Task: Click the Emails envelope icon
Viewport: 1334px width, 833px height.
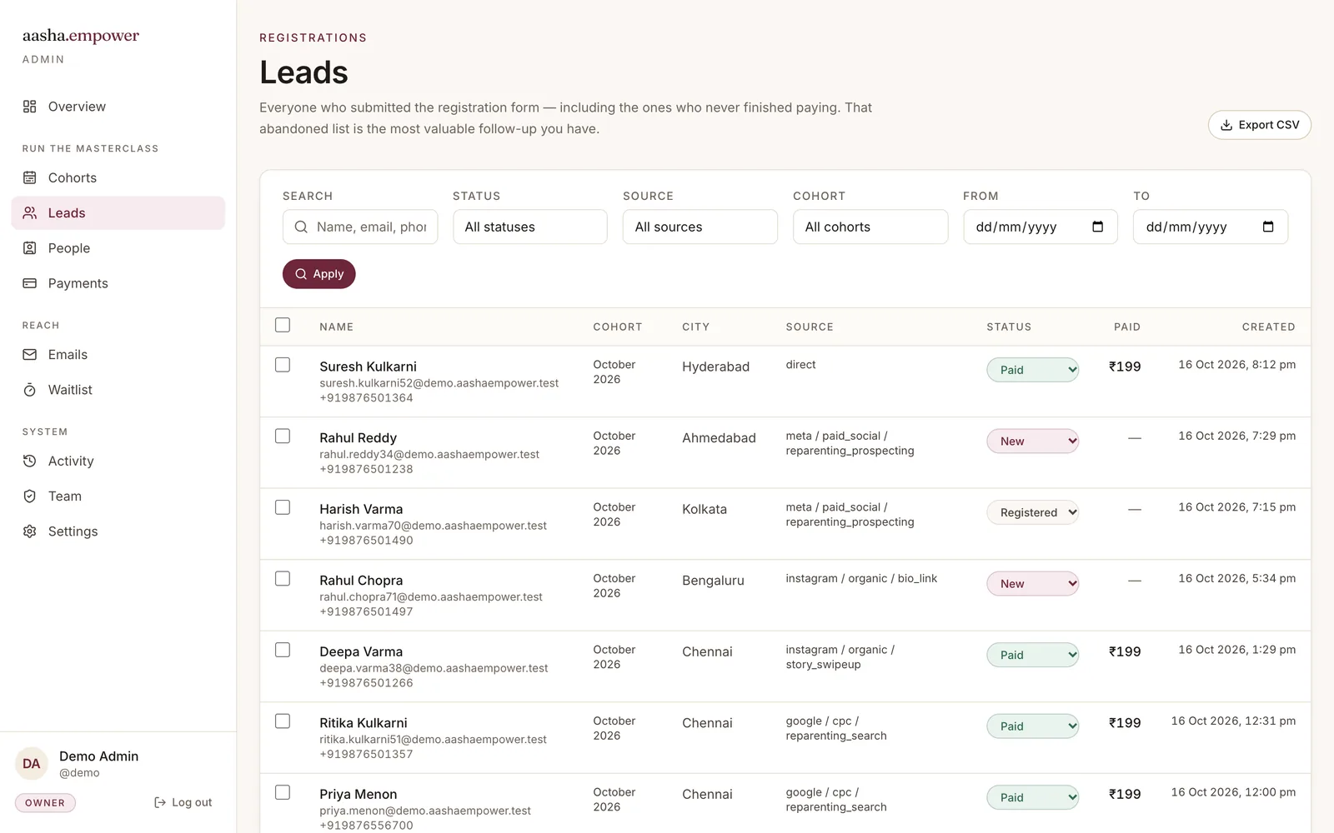Action: (x=30, y=355)
